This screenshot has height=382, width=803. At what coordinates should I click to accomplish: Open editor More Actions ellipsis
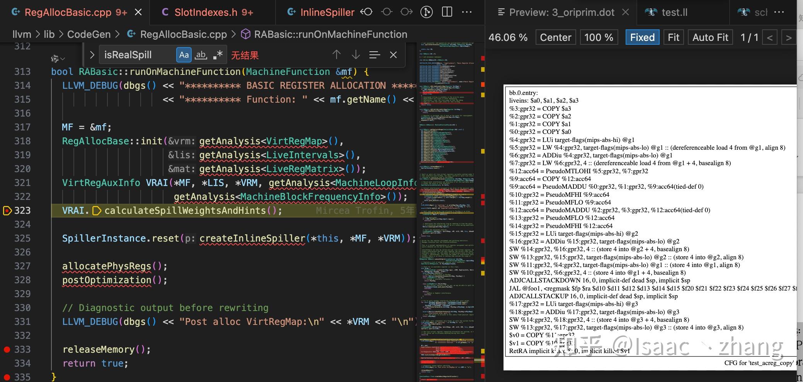point(467,12)
